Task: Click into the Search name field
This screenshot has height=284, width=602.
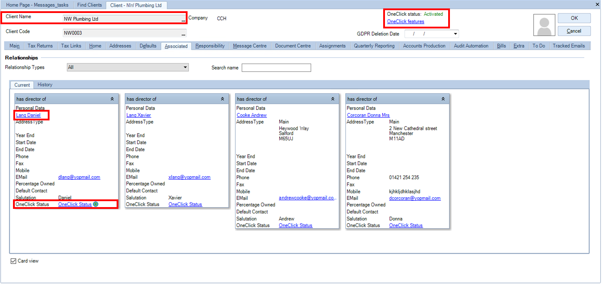Action: point(276,68)
